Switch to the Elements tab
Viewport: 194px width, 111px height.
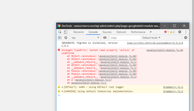79,32
